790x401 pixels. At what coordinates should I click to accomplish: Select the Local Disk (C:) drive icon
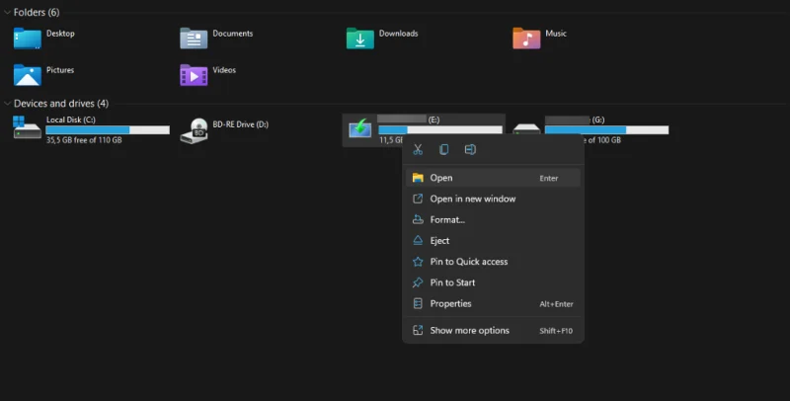coord(28,127)
